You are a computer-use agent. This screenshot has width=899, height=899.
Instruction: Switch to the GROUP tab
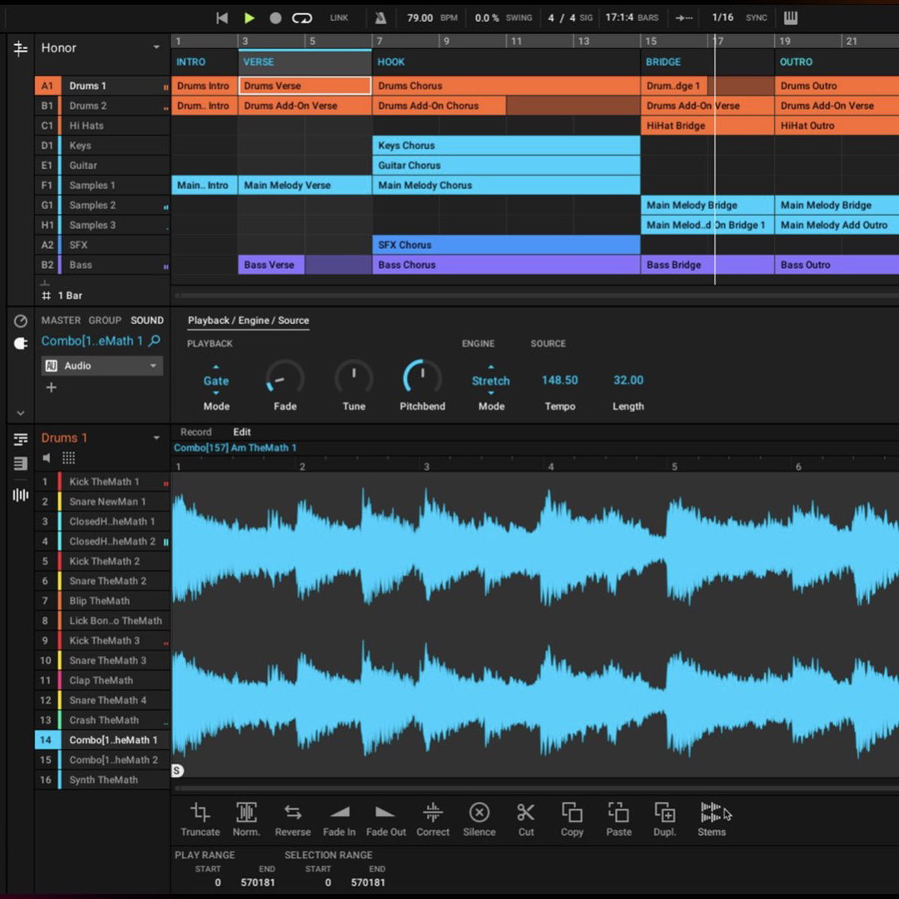pyautogui.click(x=105, y=320)
